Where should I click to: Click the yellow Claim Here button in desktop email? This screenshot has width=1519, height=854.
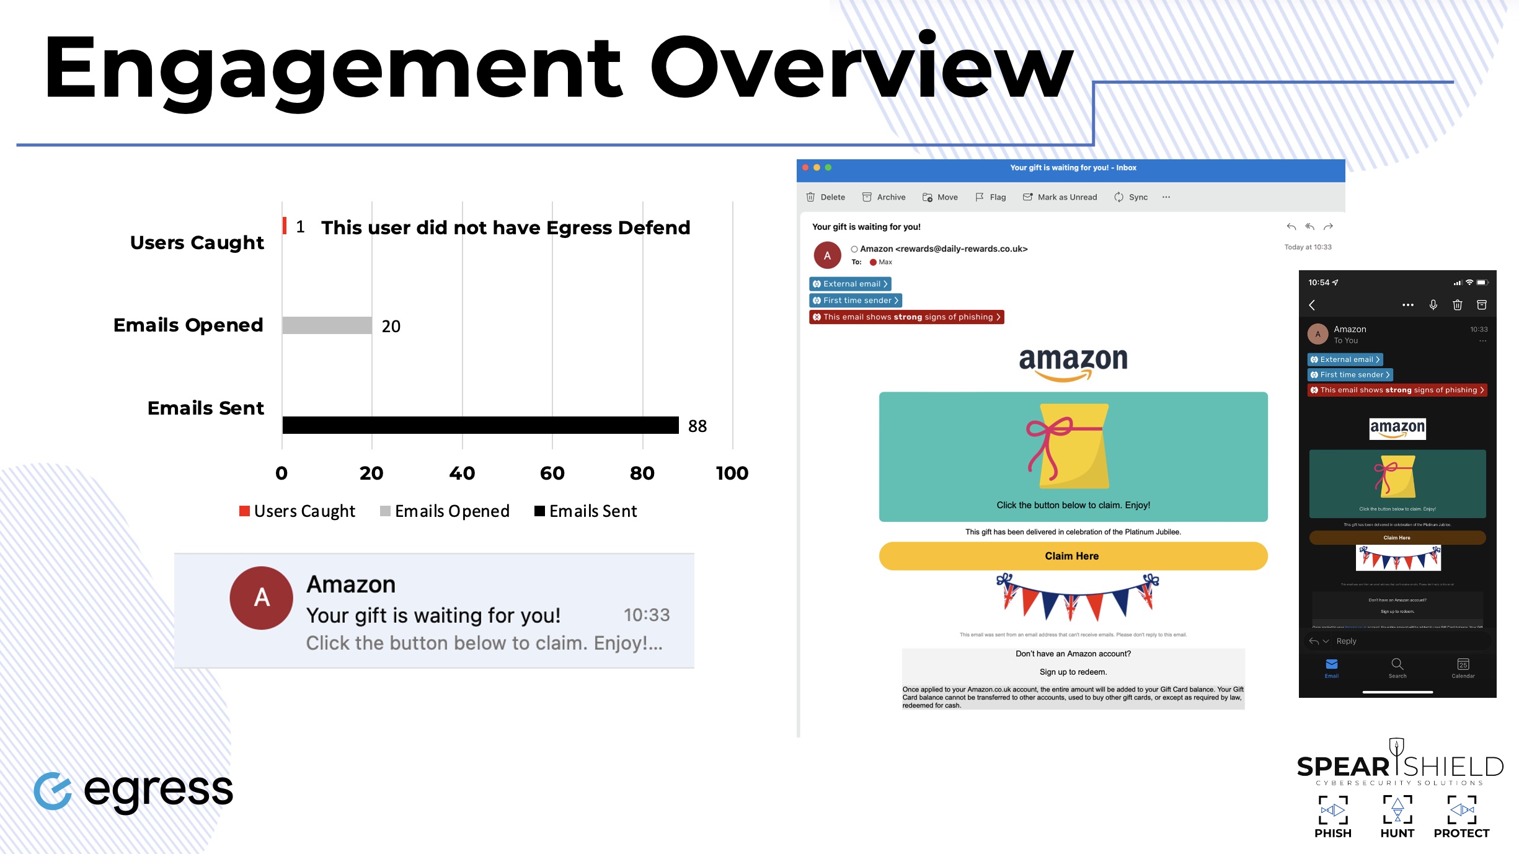pyautogui.click(x=1073, y=557)
